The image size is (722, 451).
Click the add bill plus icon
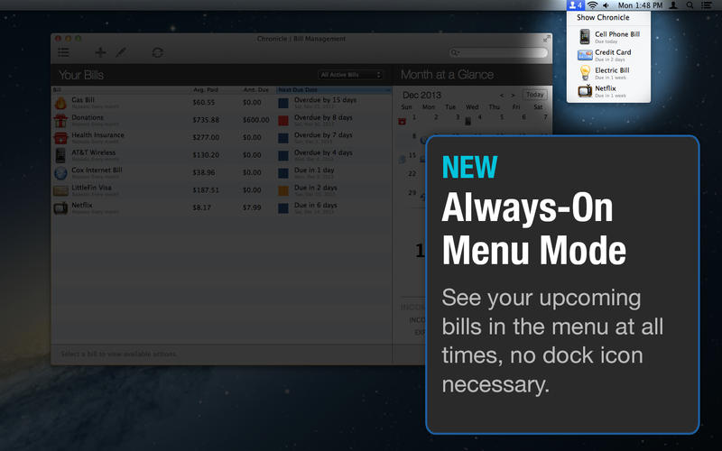[x=100, y=52]
